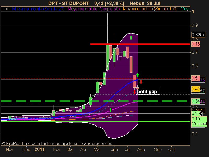The height and width of the screenshot is (157, 209).
Task: Click the "0,1" value on the price axis
Action: pyautogui.click(x=195, y=134)
